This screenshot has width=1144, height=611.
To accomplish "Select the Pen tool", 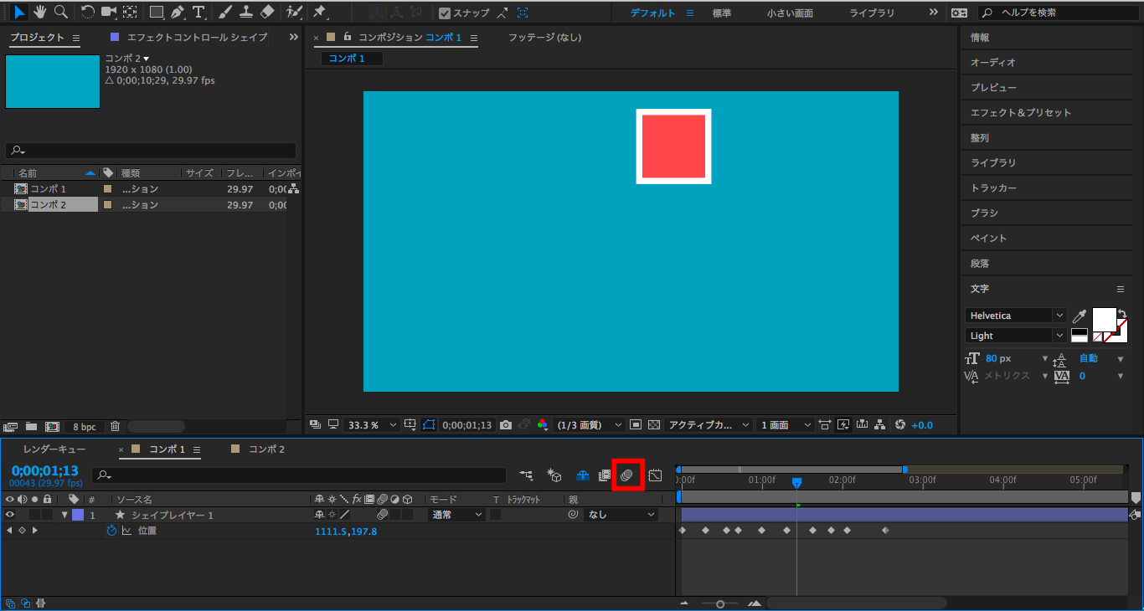I will 177,13.
